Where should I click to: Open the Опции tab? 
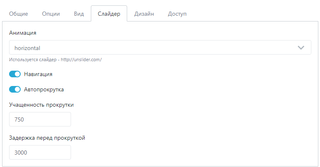pyautogui.click(x=51, y=14)
